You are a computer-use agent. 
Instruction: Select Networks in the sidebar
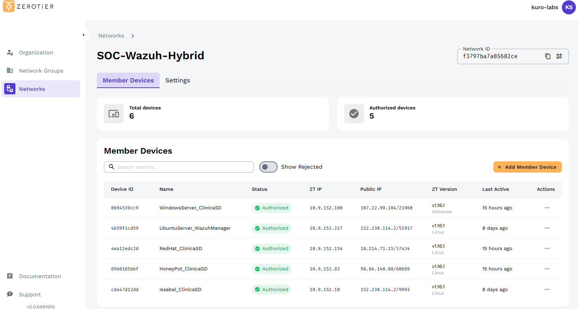[41, 89]
